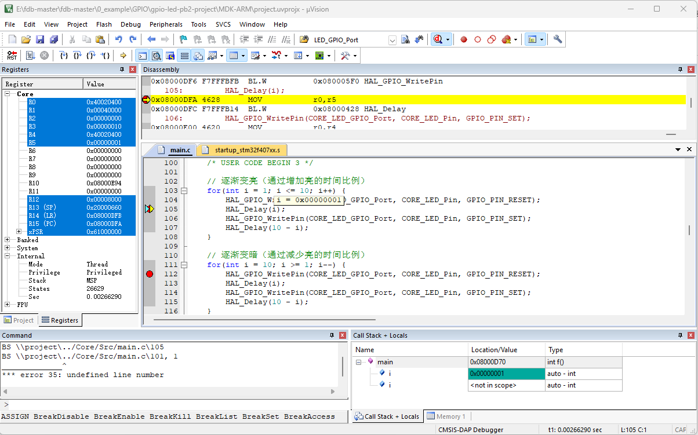This screenshot has width=698, height=435.
Task: Switch to the Memory 1 tab
Action: 446,416
